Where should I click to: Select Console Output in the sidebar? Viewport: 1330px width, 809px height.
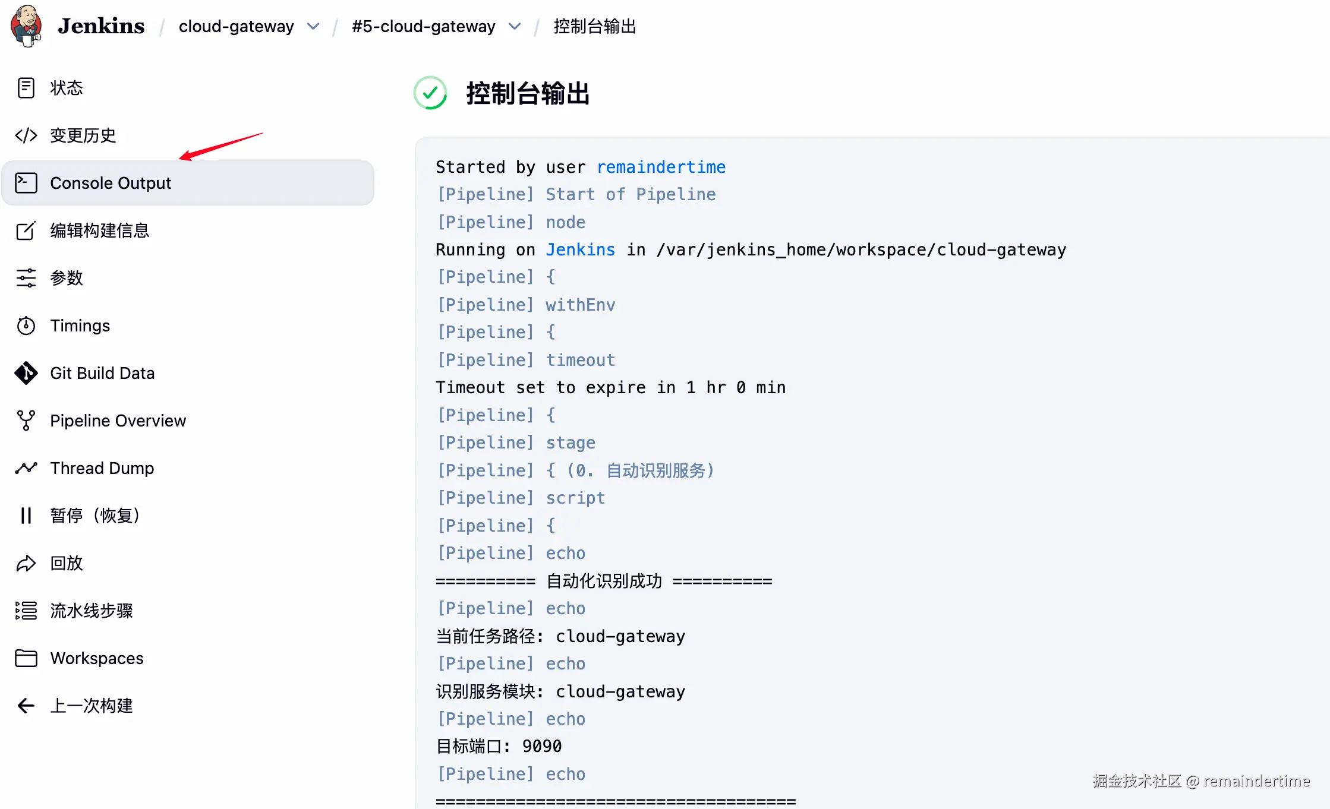point(111,183)
